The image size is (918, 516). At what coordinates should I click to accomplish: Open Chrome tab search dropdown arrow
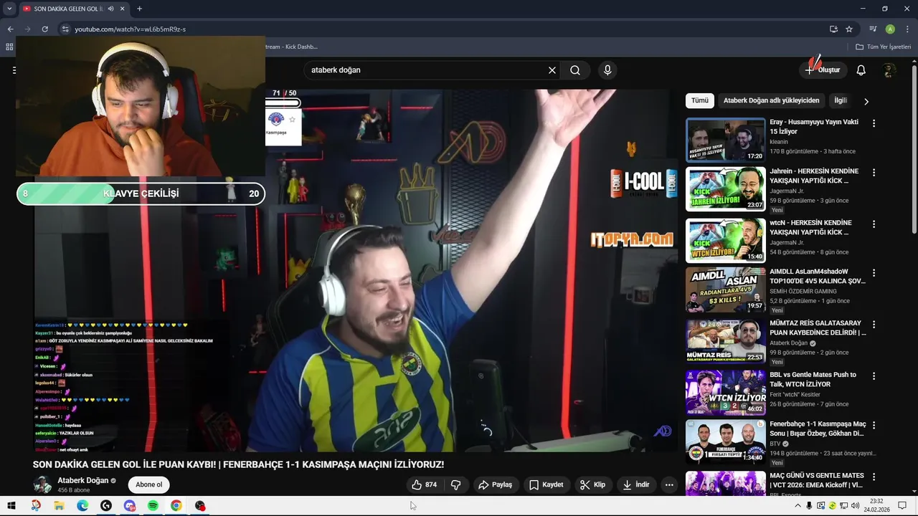[x=9, y=9]
